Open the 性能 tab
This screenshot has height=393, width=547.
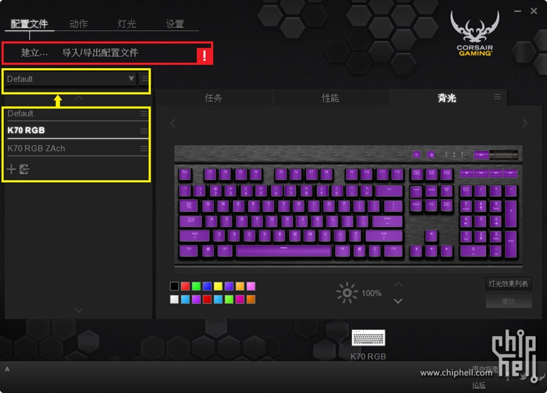point(330,98)
